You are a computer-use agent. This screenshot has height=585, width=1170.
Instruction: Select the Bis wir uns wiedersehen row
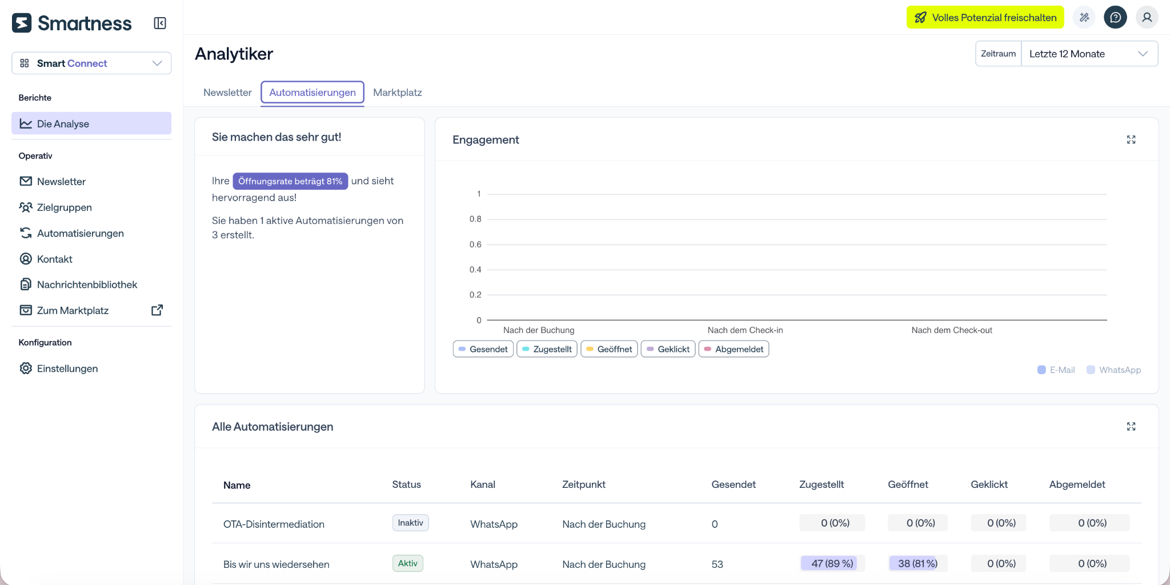point(676,564)
